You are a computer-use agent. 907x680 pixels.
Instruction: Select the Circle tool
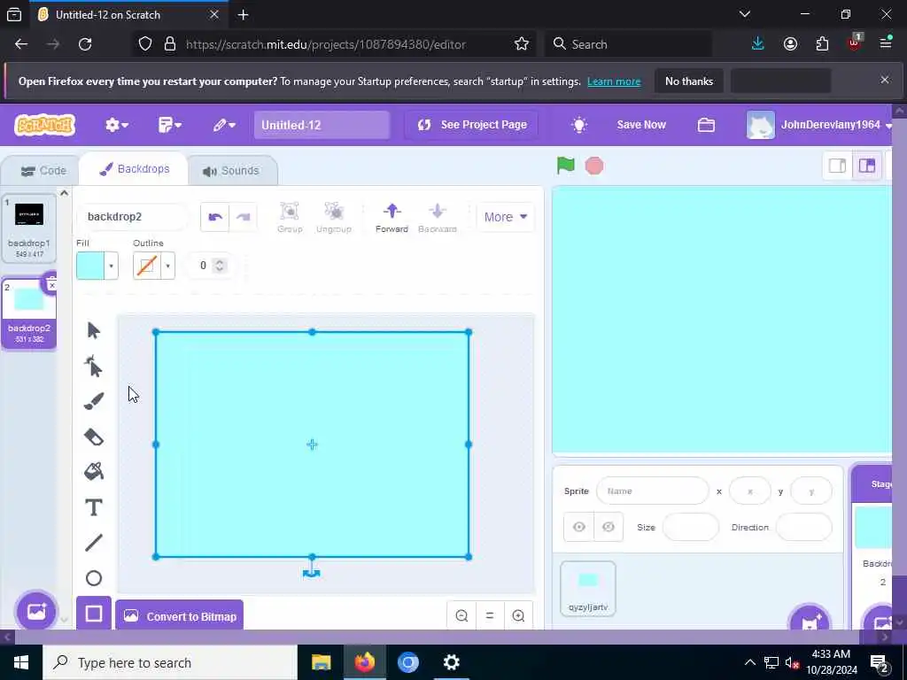pyautogui.click(x=94, y=577)
